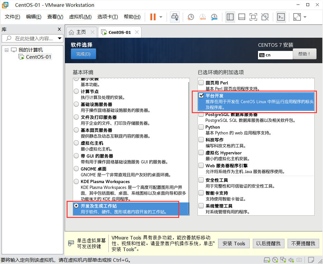The height and width of the screenshot is (264, 323).
Task: Enable the 虚拟化 Hypervisor checkbox
Action: pos(201,153)
